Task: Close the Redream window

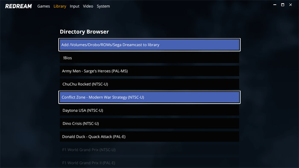Action: [x=290, y=5]
